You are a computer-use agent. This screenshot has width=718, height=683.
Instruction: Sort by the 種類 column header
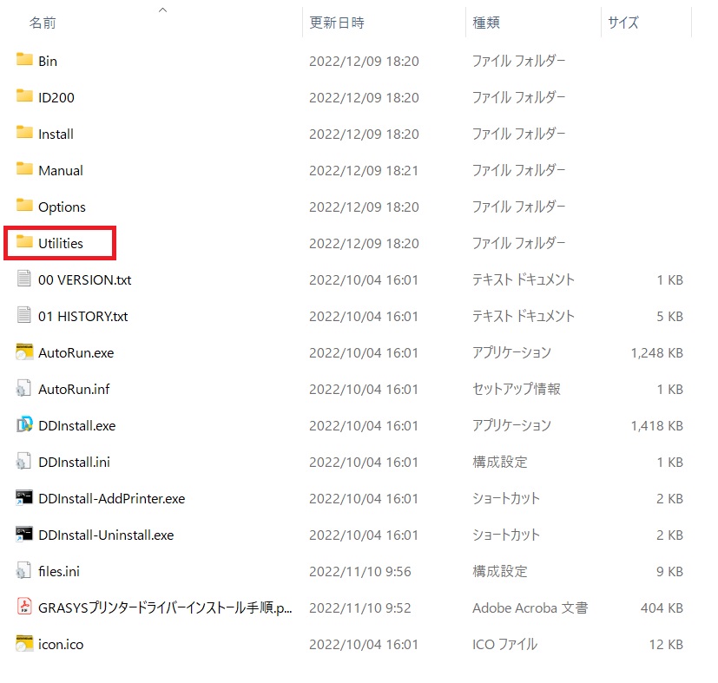(x=486, y=23)
